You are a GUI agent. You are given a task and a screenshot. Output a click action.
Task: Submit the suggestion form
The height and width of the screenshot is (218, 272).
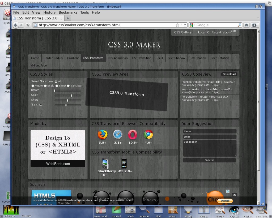pyautogui.click(x=209, y=160)
